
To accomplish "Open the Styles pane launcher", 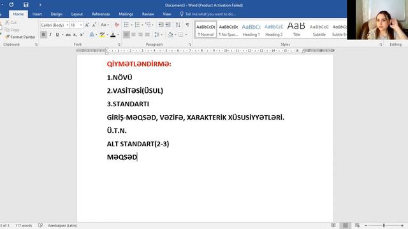I will [381, 45].
